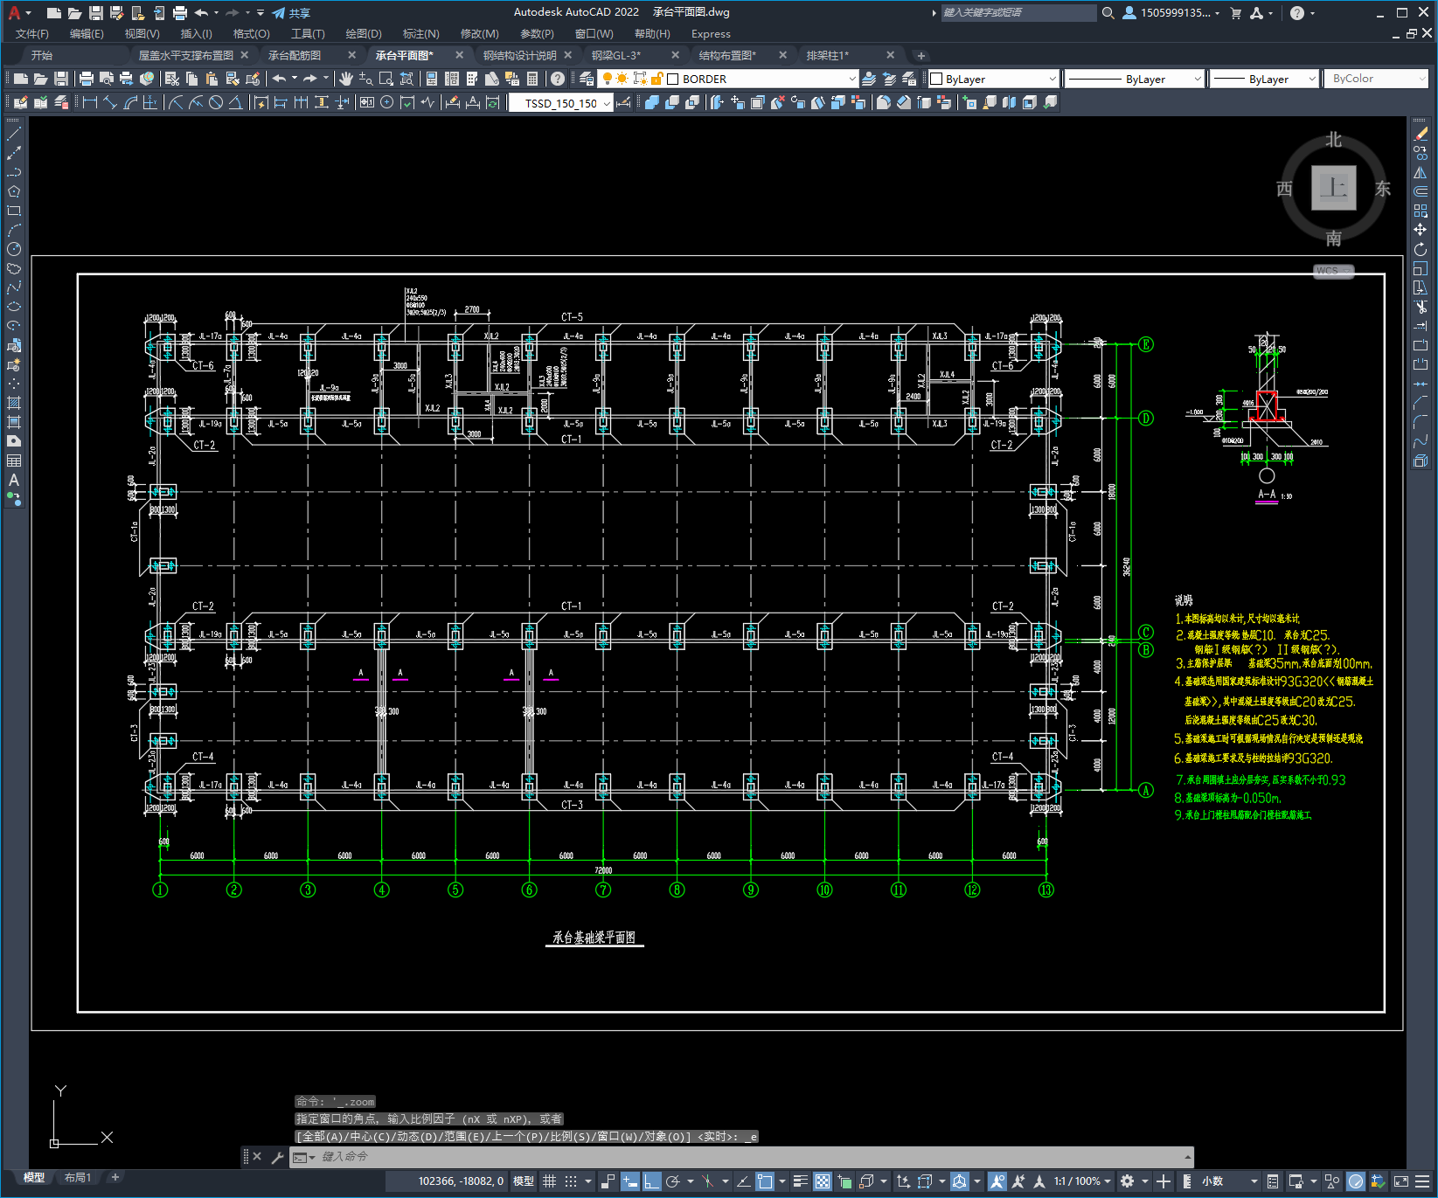Viewport: 1438px width, 1198px height.
Task: Expand the ByLayer color dropdown
Action: coord(1052,79)
